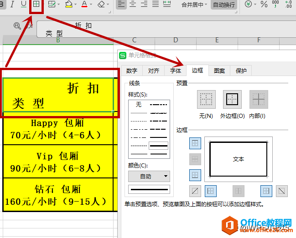Select column E header
Screen dimensions: 296x238
point(217,40)
